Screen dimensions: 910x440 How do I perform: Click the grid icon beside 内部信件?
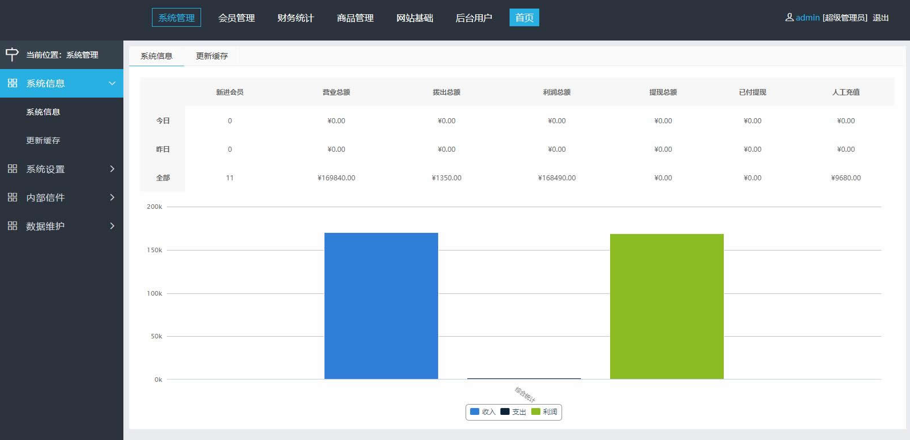13,197
